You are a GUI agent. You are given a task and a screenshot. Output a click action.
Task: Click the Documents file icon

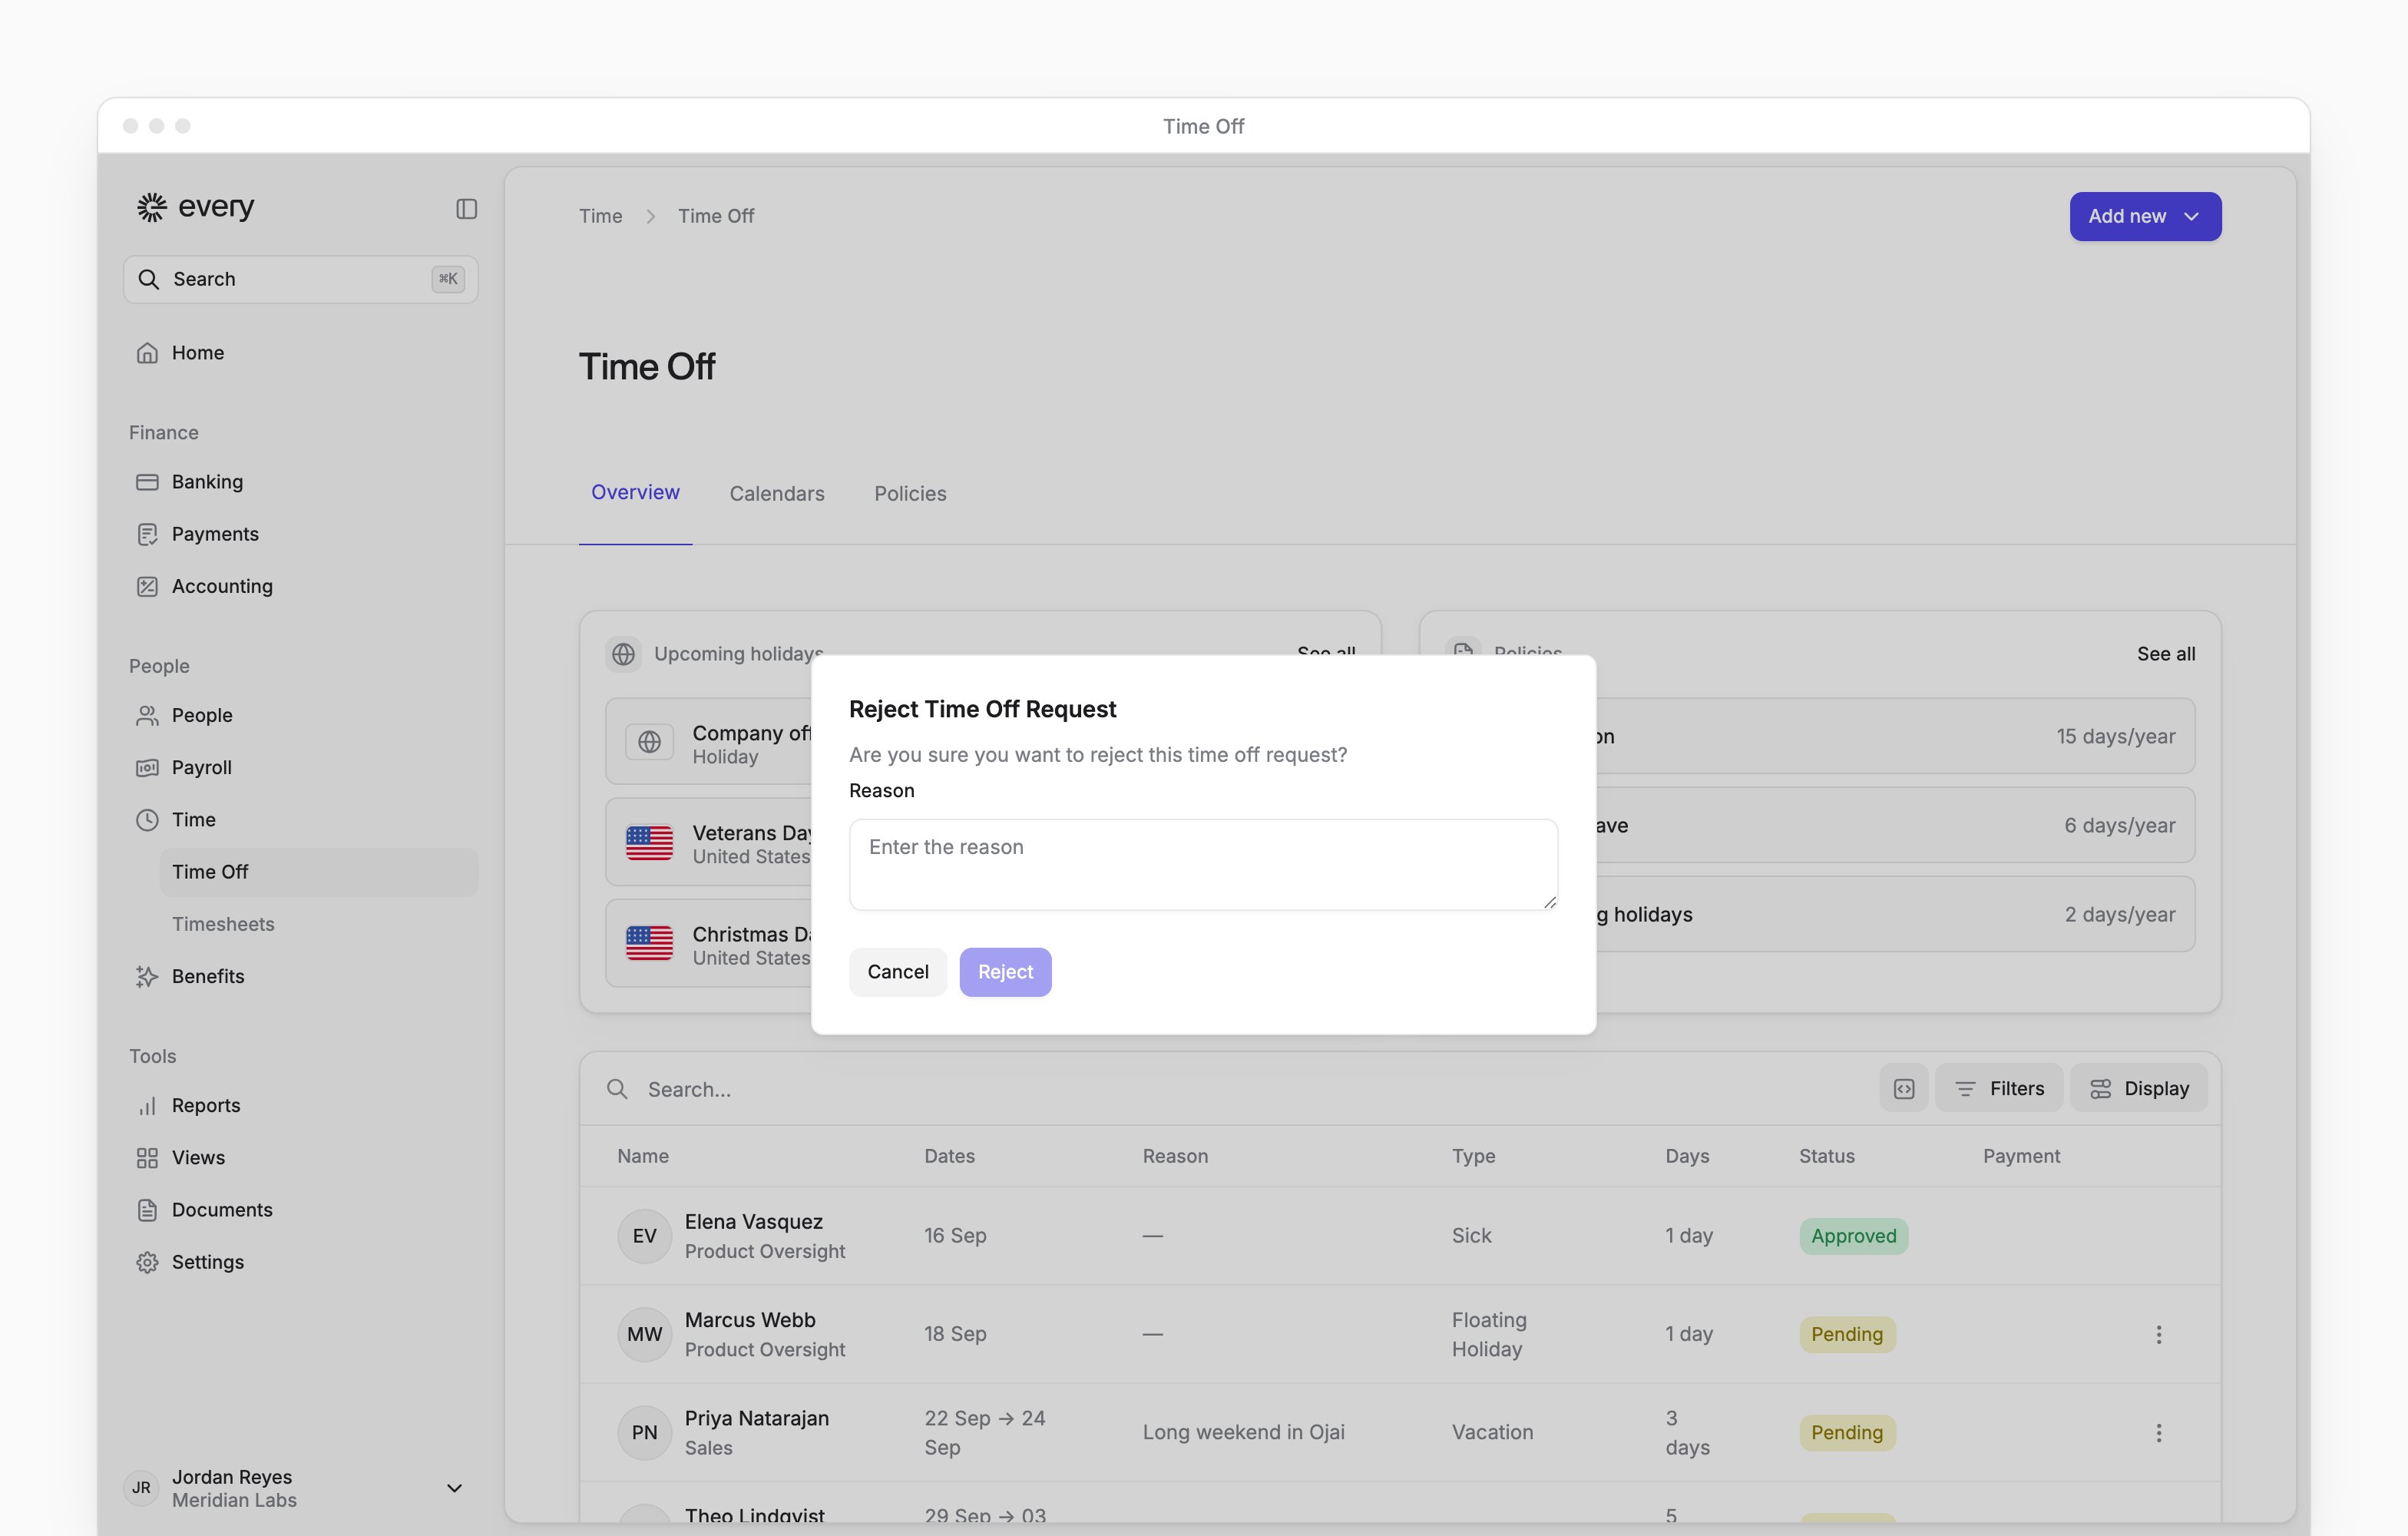click(147, 1210)
